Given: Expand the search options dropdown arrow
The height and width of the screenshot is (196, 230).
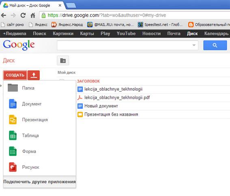Looking at the screenshot, I should click(x=194, y=45).
